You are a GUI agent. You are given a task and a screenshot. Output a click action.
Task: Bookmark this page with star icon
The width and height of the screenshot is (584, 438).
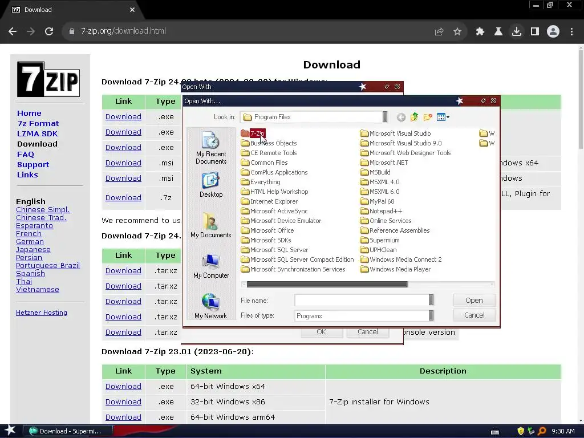[x=457, y=32]
